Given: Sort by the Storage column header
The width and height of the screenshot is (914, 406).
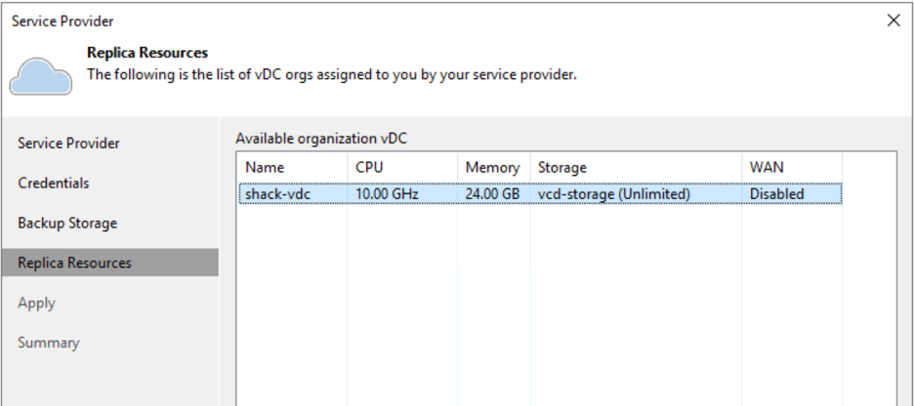Looking at the screenshot, I should pyautogui.click(x=636, y=168).
